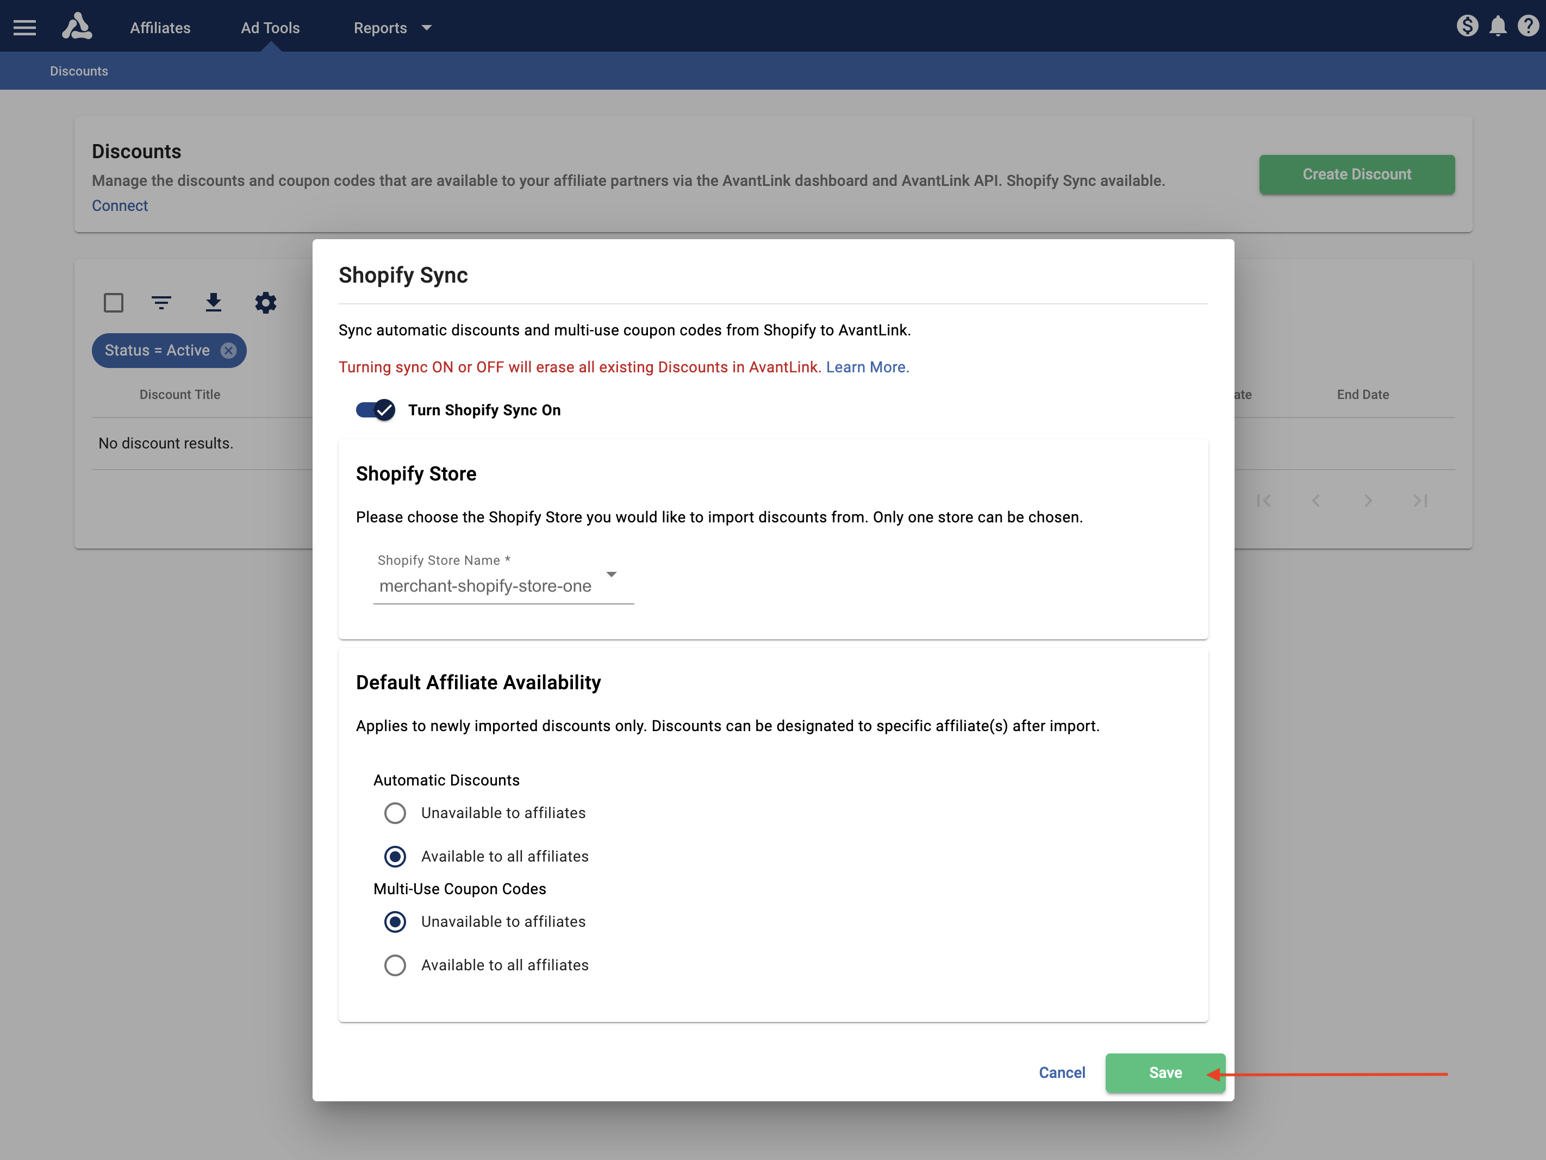Tick the select-all discounts checkbox
This screenshot has height=1160, width=1546.
(x=113, y=303)
